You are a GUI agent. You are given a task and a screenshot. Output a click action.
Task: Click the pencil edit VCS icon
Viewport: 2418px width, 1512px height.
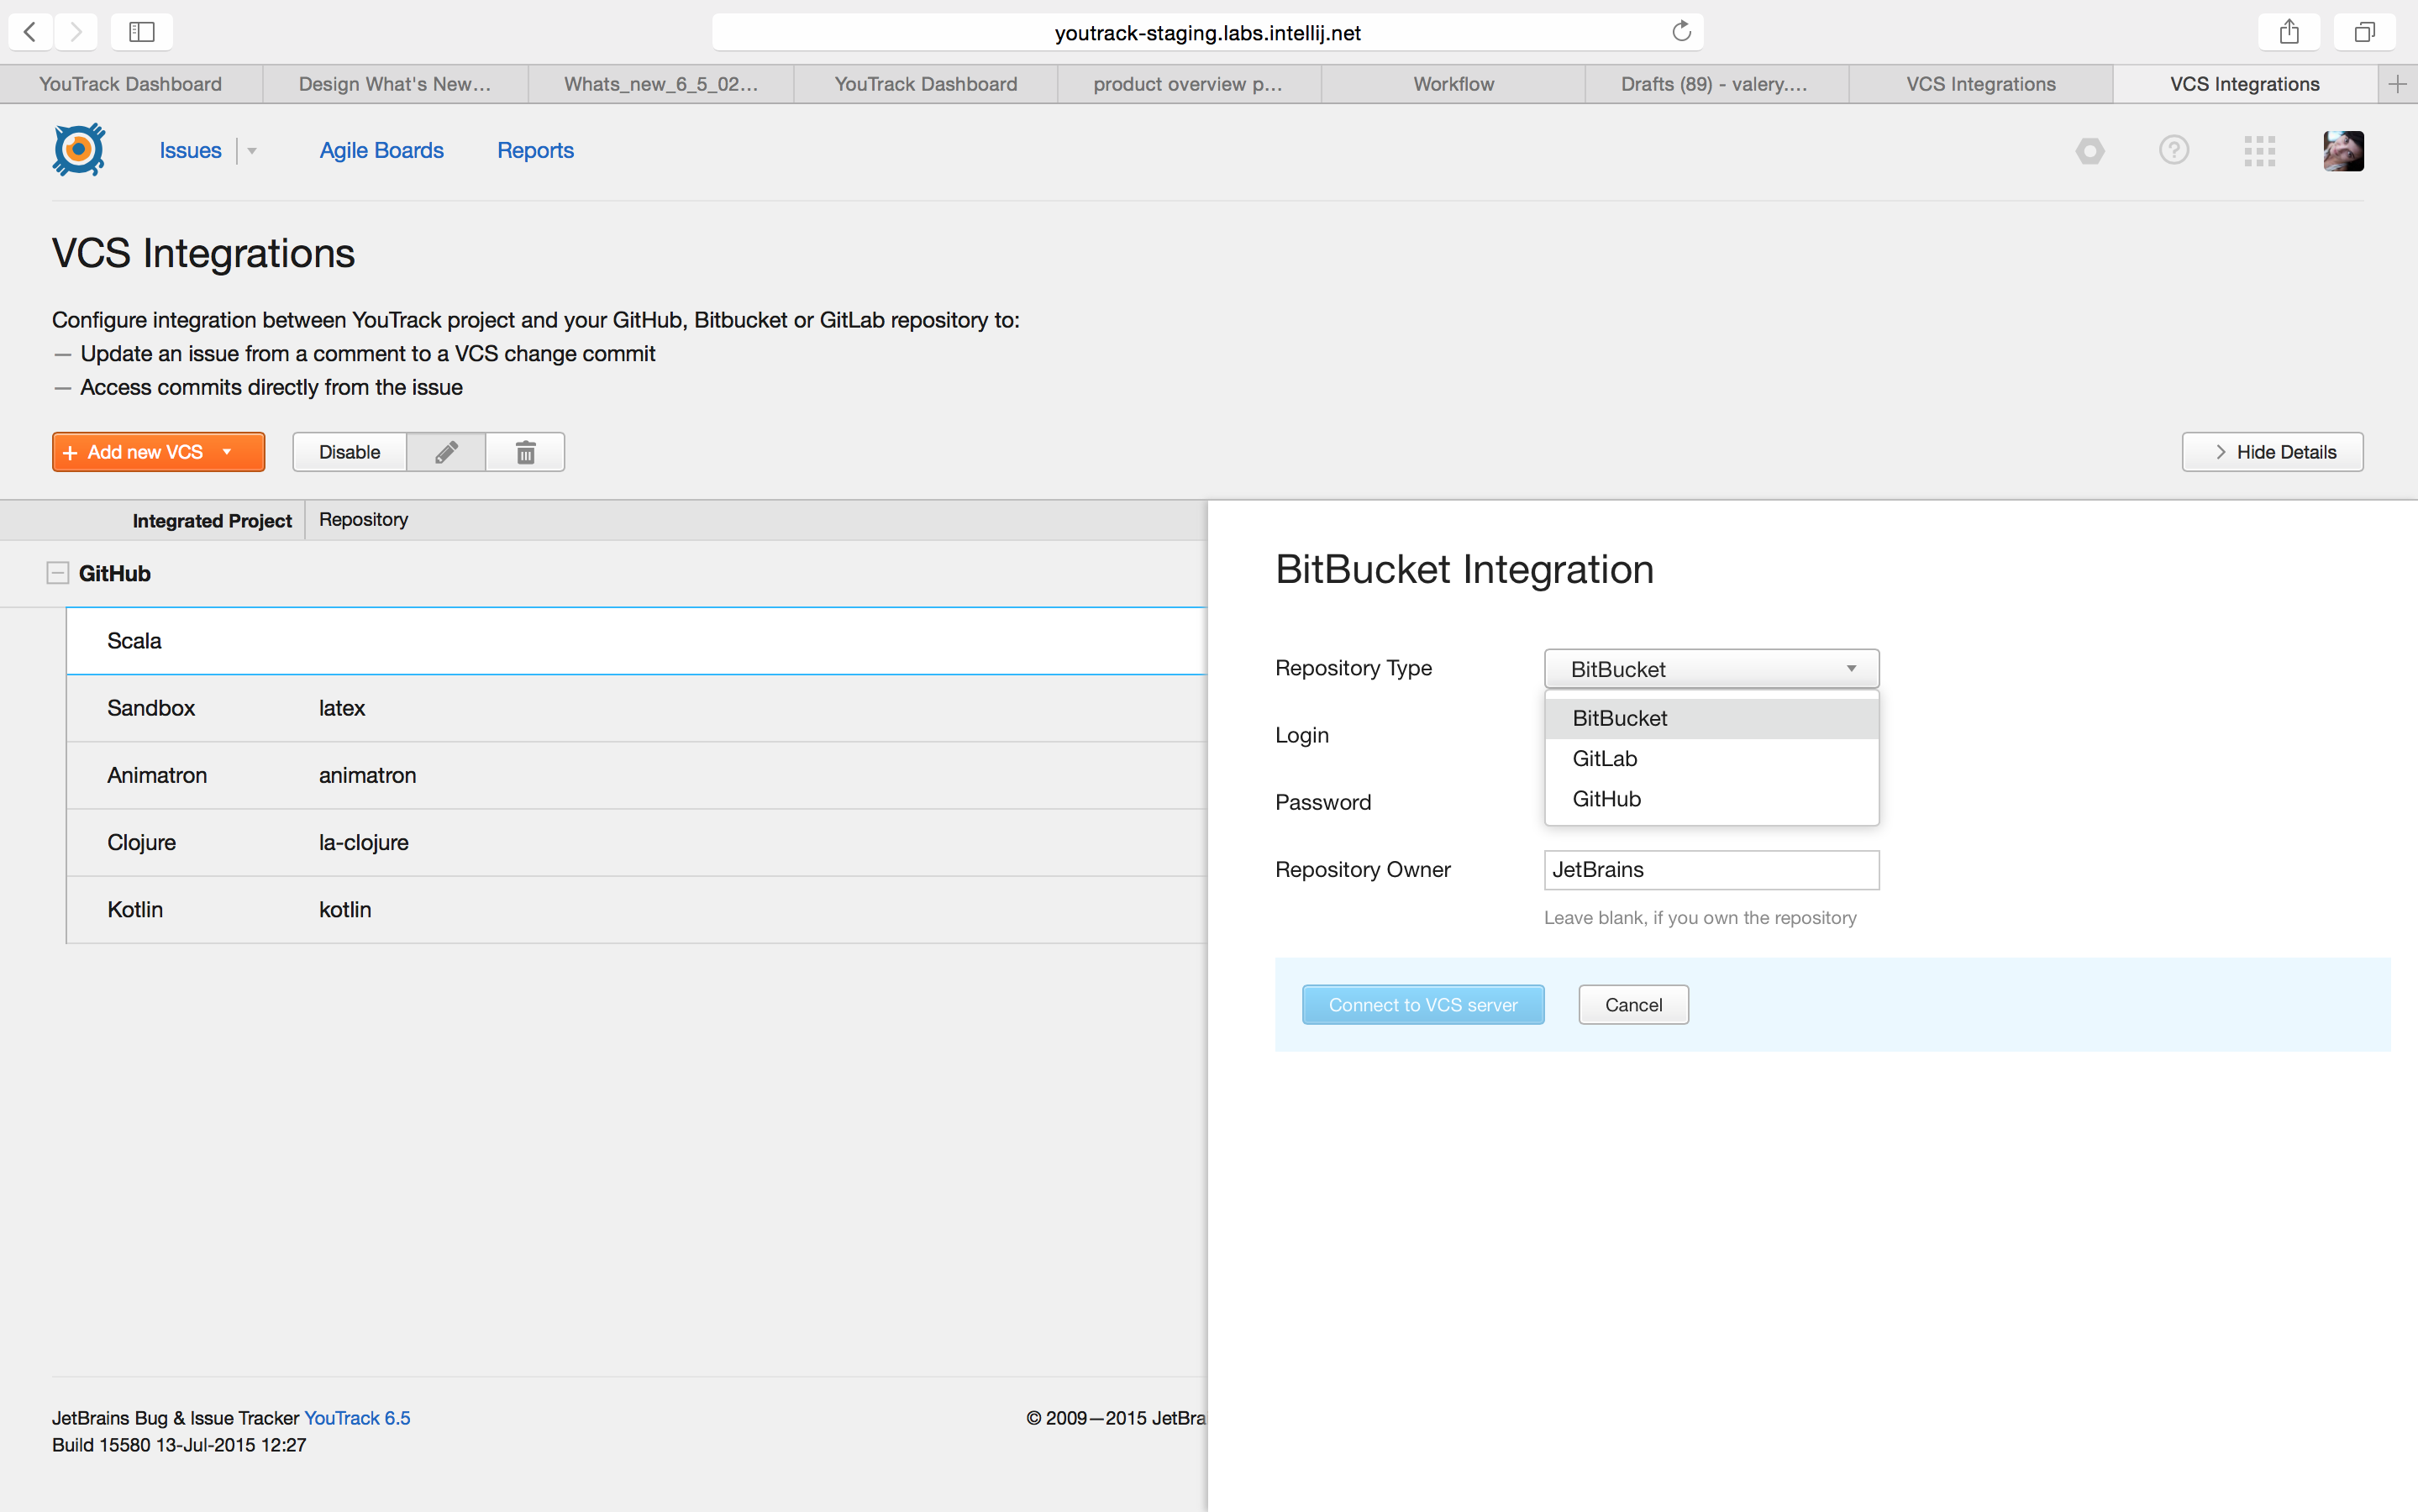click(x=446, y=452)
